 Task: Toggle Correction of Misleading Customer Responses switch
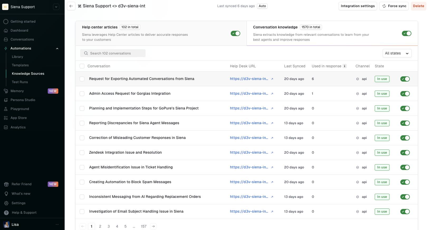point(405,138)
